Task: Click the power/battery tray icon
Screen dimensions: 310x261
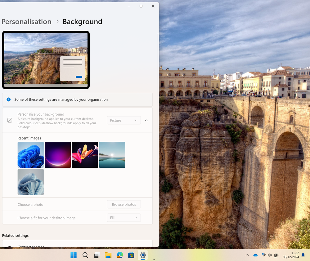Action: [276, 255]
